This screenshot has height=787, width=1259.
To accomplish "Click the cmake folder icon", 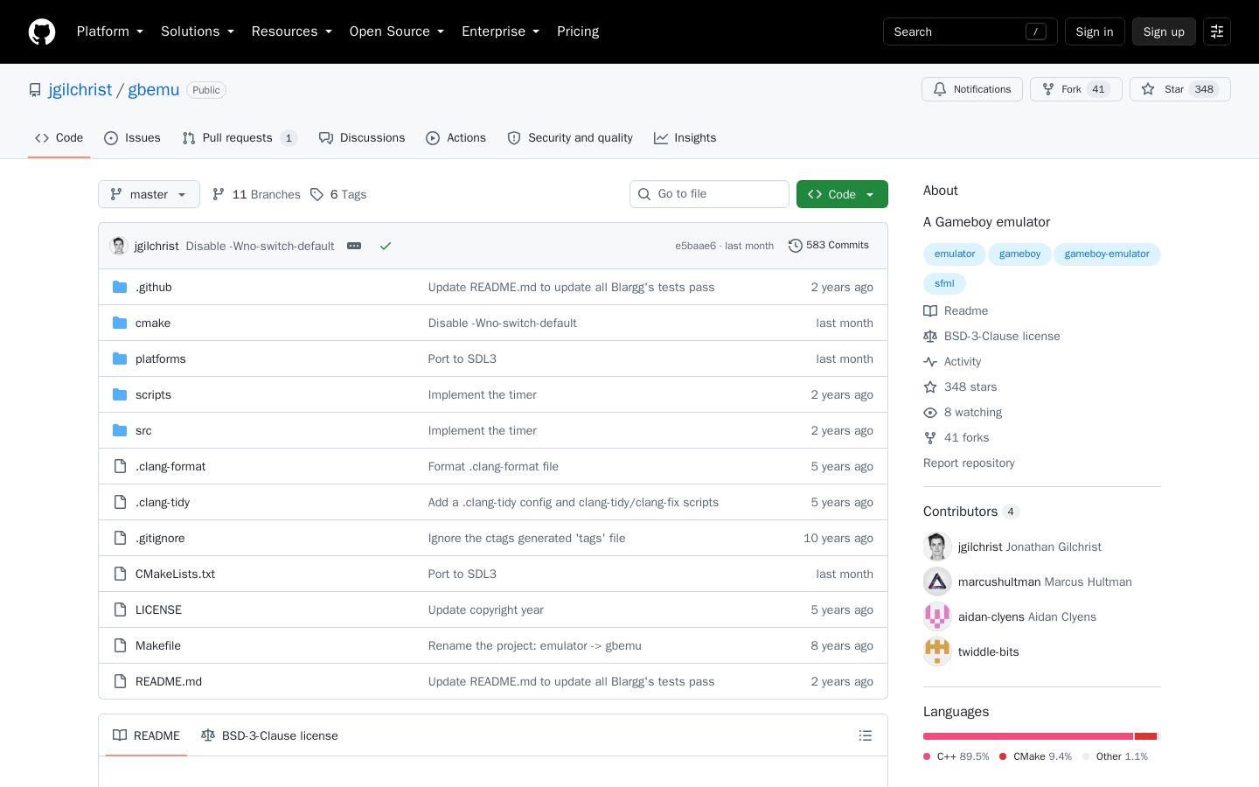I will pyautogui.click(x=121, y=323).
